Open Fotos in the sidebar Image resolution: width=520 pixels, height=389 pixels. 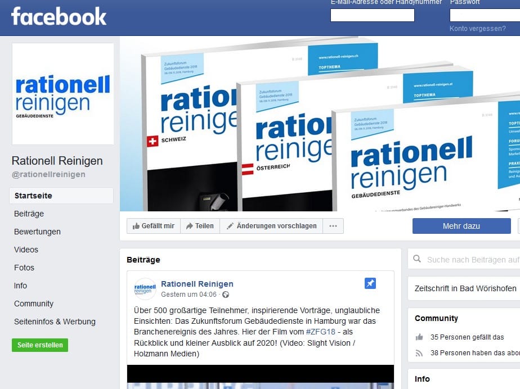[24, 268]
